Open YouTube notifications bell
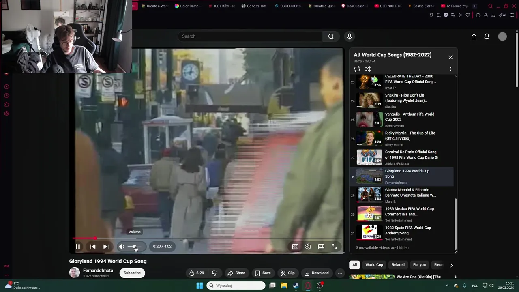Viewport: 519px width, 292px height. coord(487,36)
